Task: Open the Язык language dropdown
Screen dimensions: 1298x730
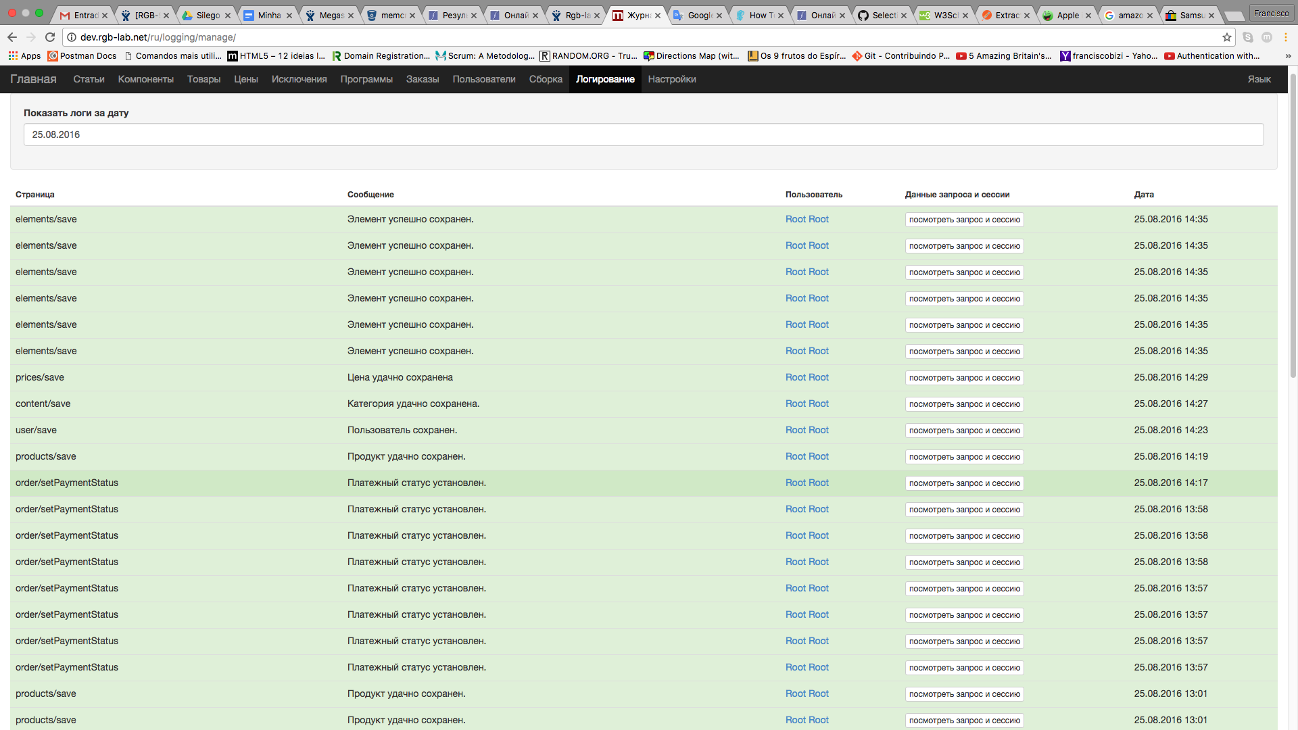Action: 1259,79
